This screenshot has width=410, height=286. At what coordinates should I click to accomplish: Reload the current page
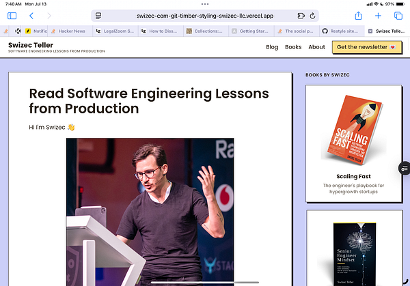312,16
